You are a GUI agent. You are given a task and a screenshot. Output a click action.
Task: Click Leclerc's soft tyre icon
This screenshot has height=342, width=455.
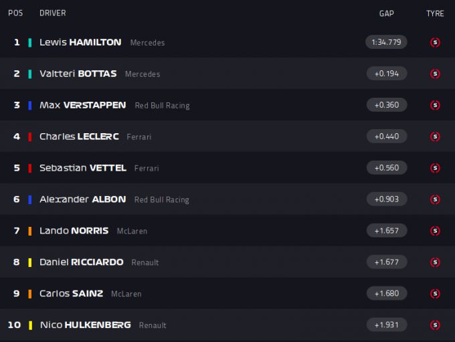[435, 137]
